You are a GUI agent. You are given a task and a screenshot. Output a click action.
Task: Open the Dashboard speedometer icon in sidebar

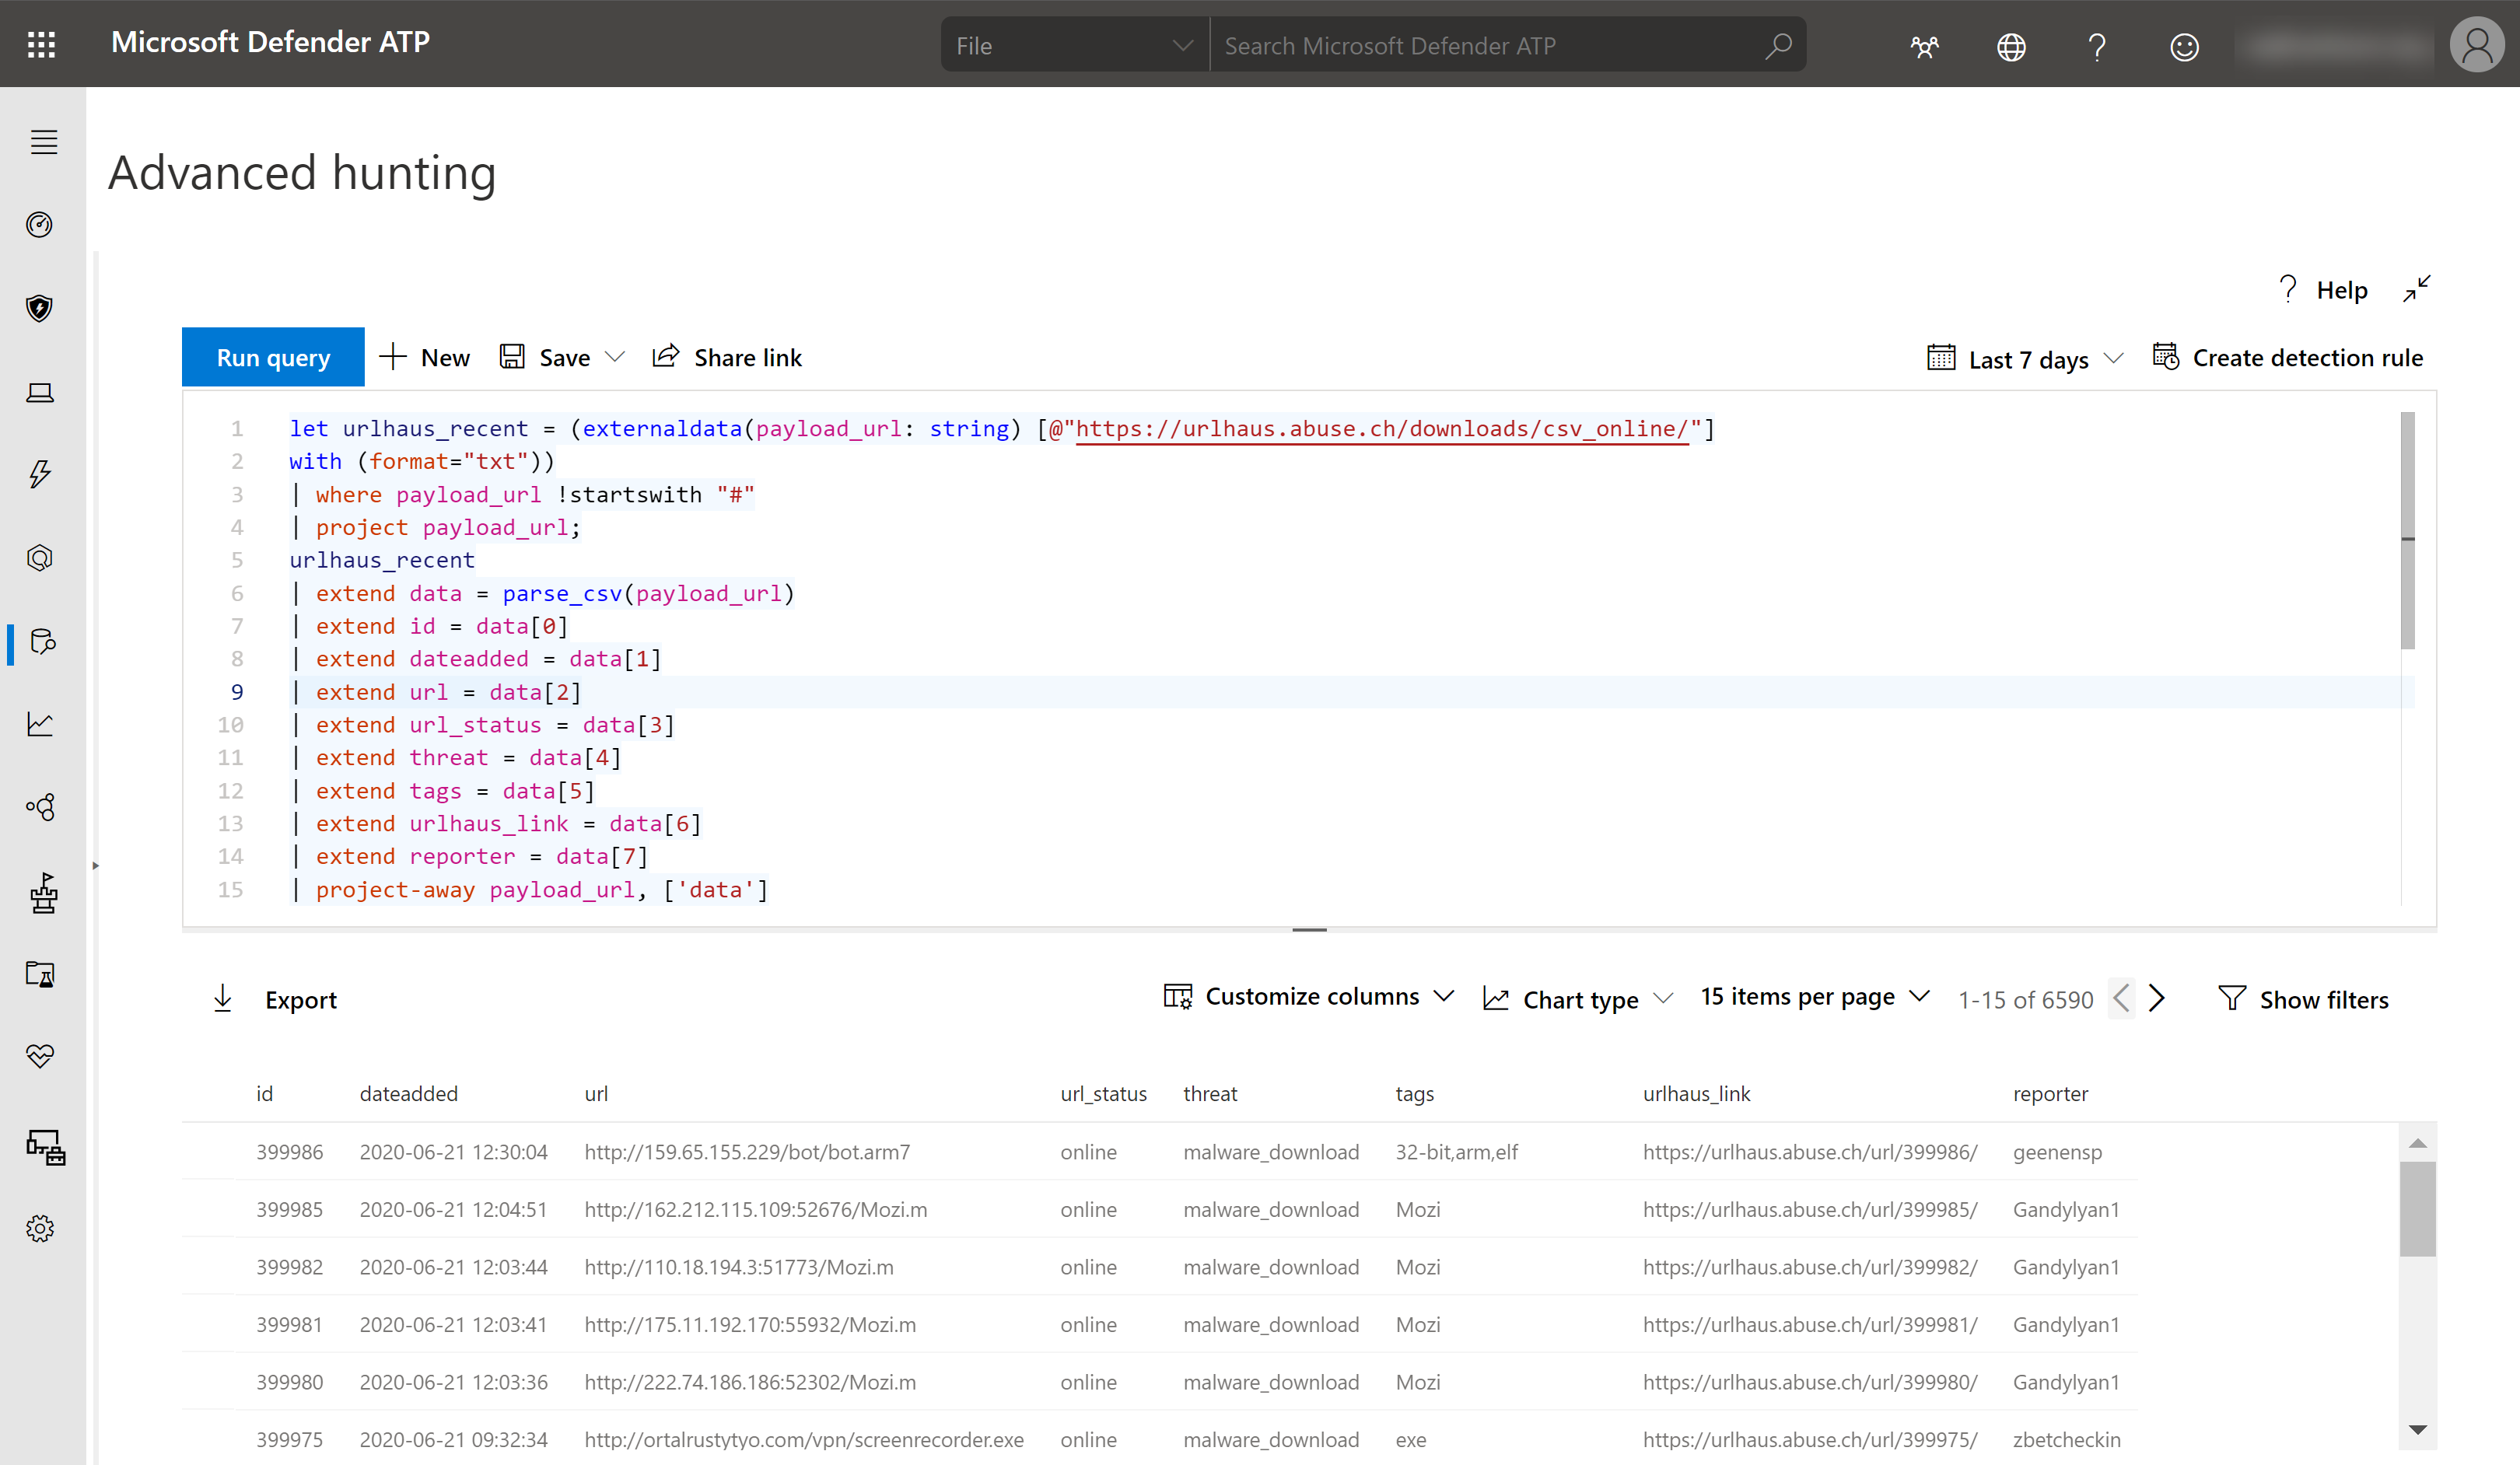[40, 225]
